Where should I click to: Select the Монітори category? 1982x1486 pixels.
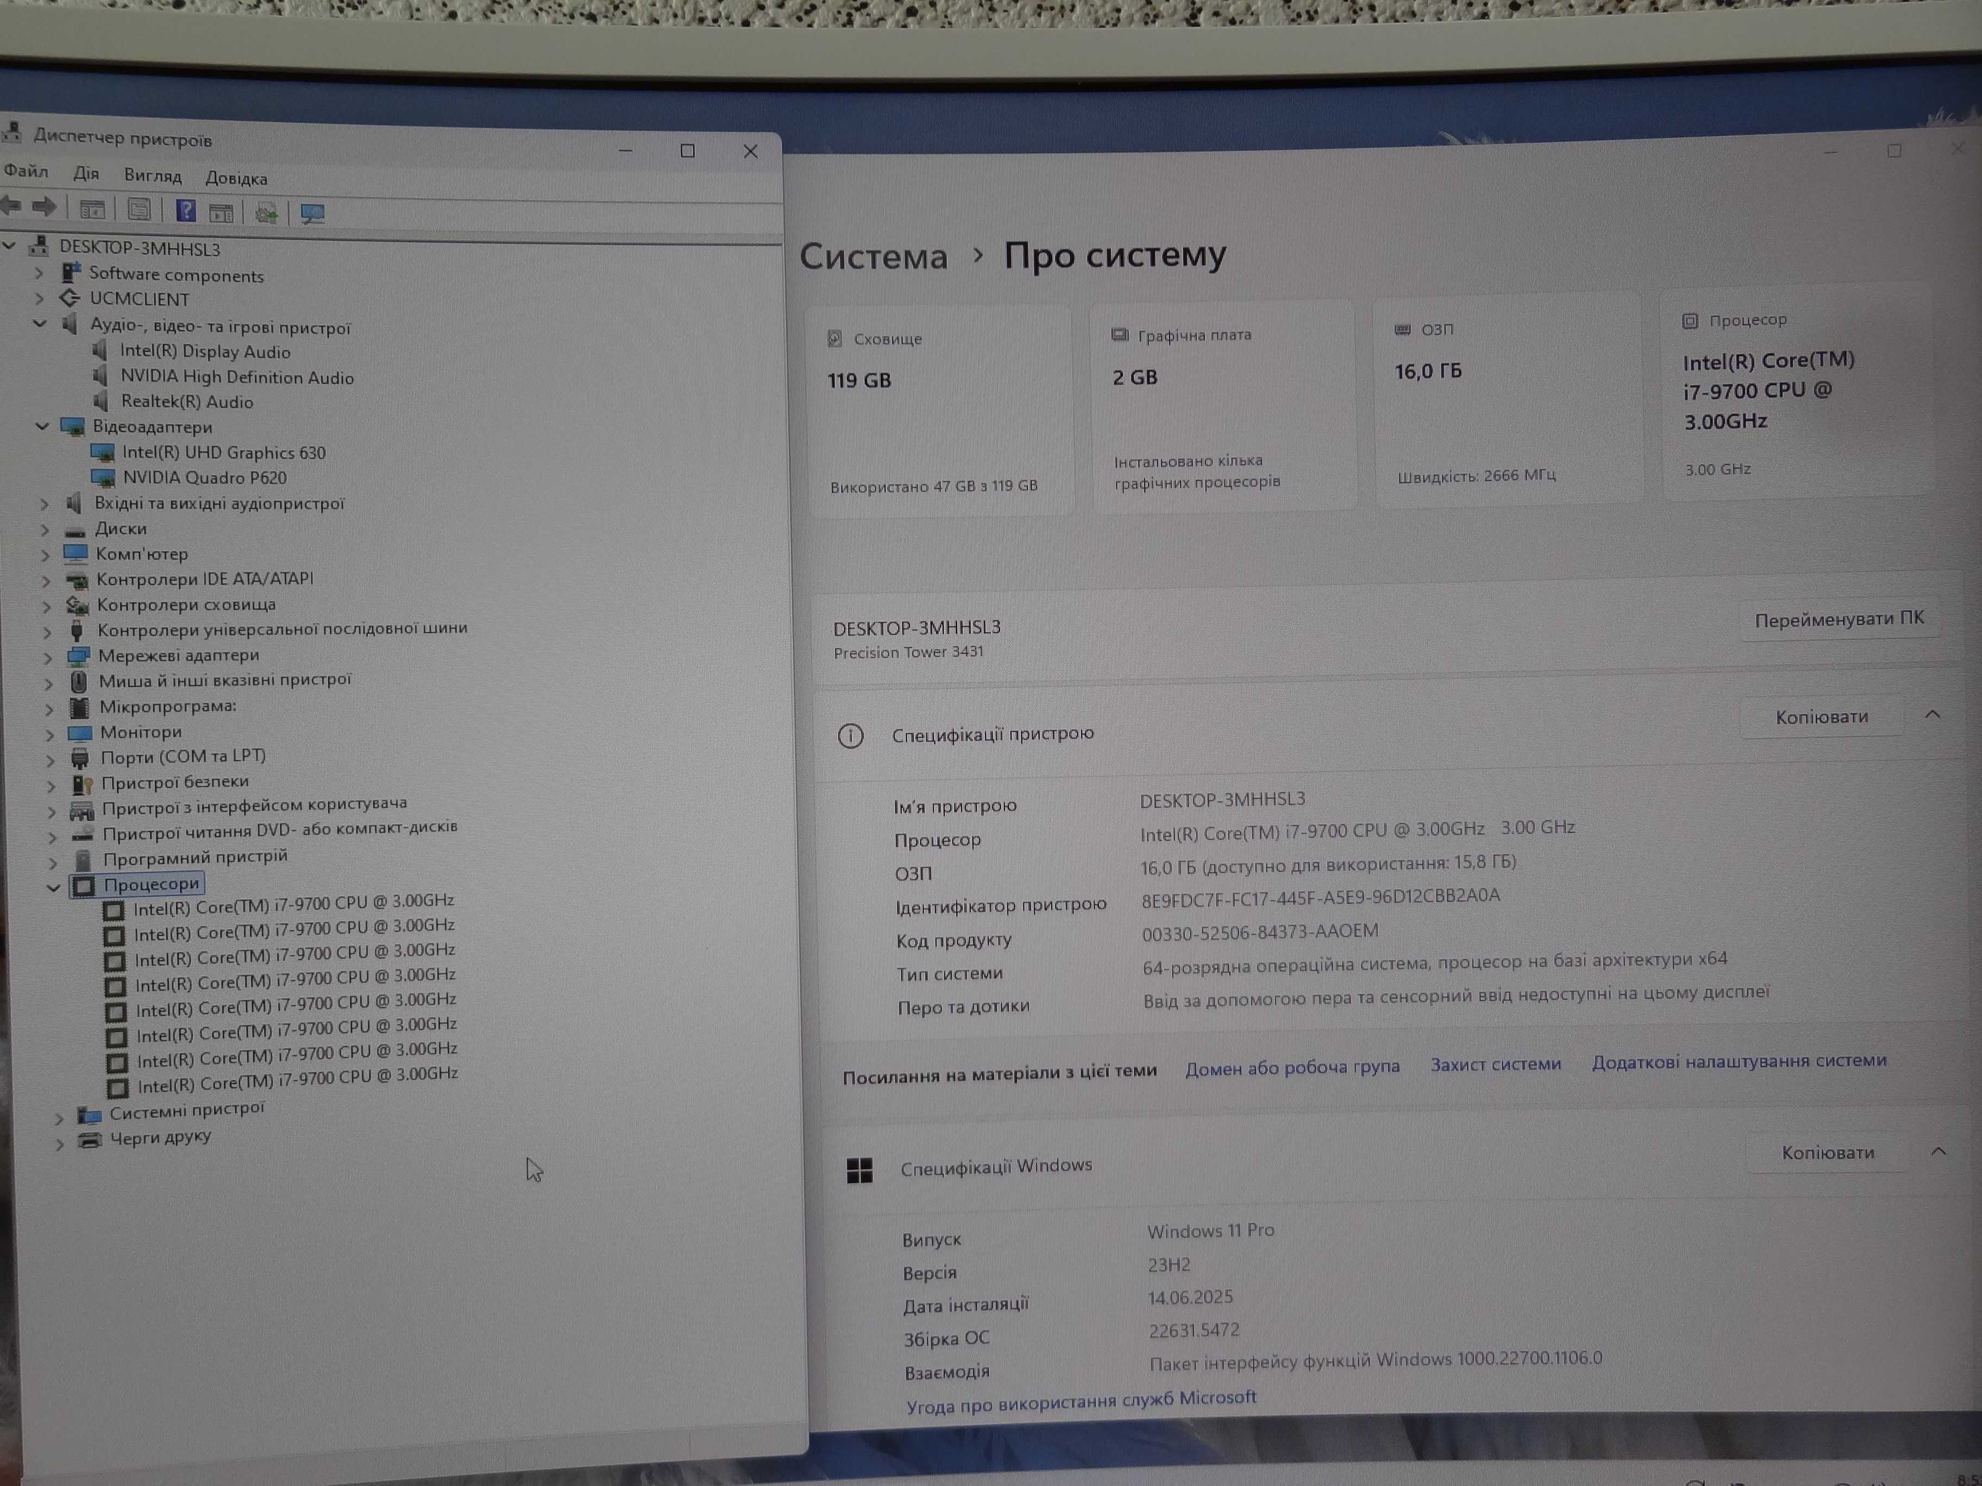coord(141,732)
